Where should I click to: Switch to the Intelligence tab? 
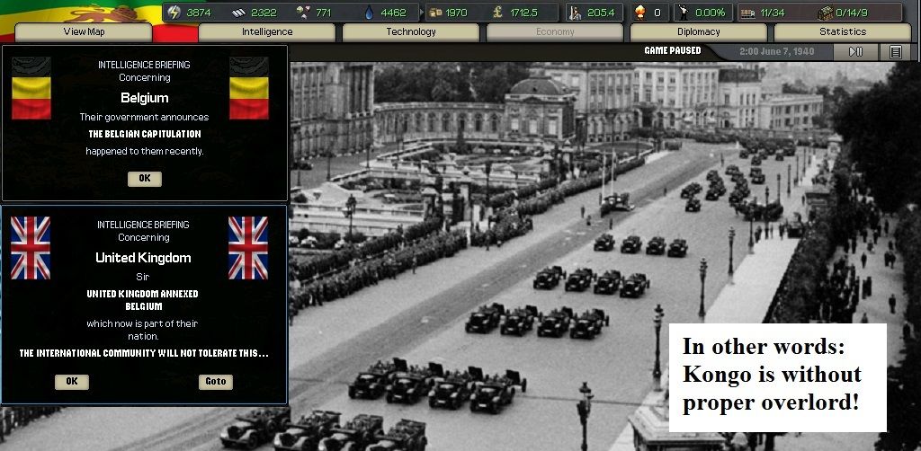pyautogui.click(x=266, y=32)
